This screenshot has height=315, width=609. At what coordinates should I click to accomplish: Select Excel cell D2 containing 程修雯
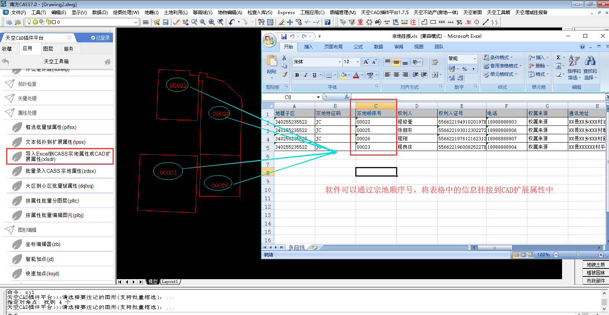point(417,122)
